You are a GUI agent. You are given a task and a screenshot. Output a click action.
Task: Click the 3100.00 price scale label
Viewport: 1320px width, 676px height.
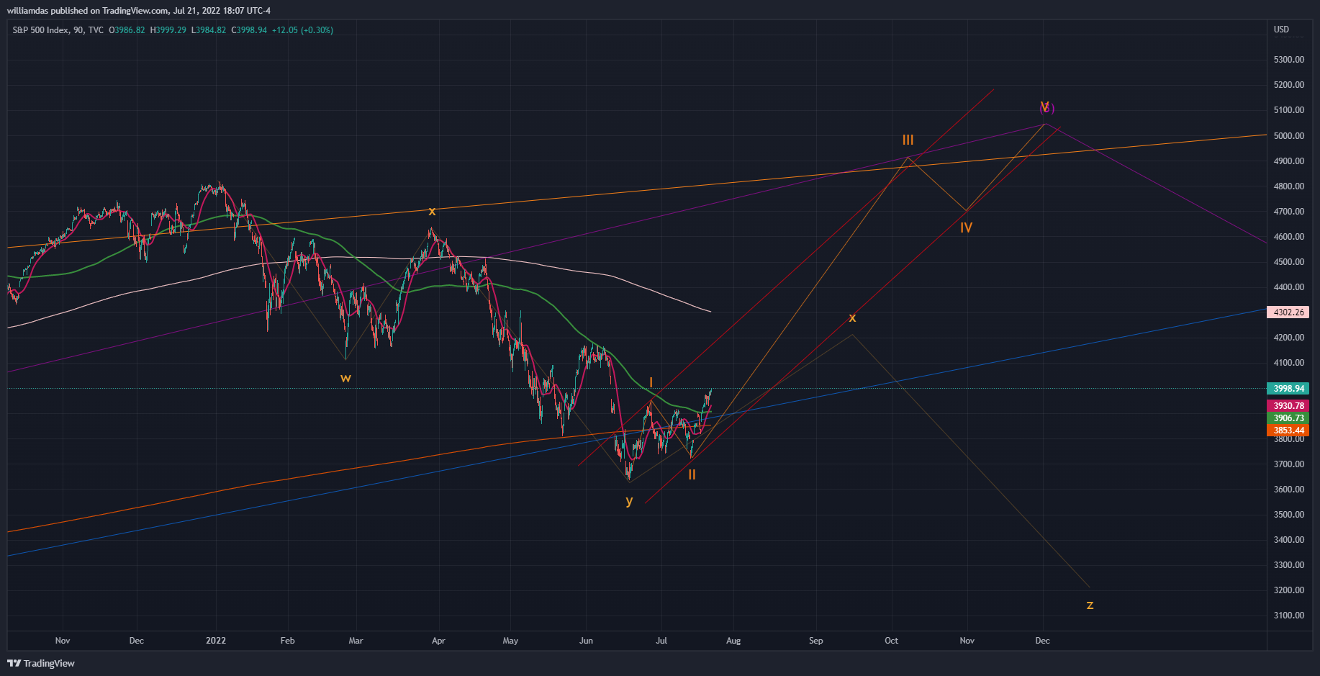[1289, 616]
